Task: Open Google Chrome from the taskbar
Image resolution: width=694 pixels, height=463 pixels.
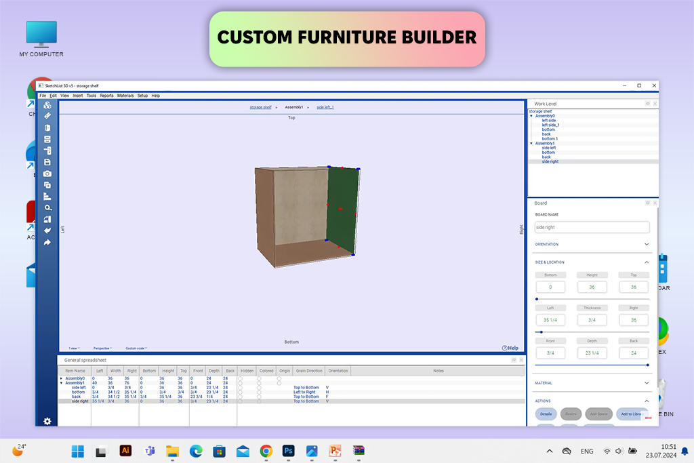Action: (266, 451)
